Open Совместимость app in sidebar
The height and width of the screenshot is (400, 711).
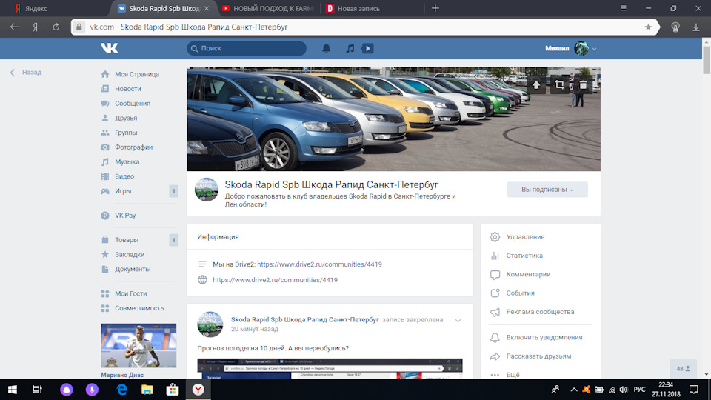139,308
